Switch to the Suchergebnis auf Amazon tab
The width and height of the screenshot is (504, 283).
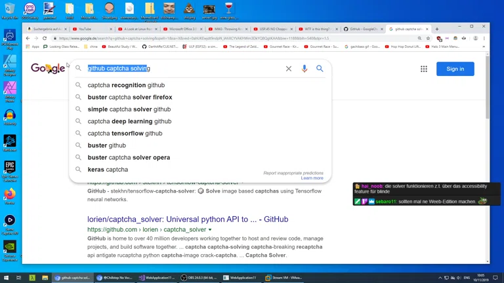tap(47, 29)
